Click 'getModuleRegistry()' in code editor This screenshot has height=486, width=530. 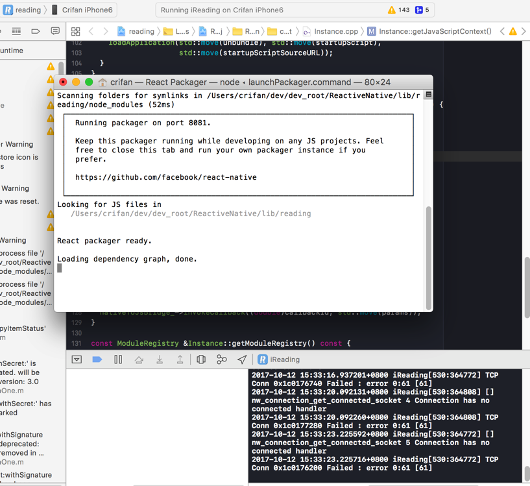274,344
